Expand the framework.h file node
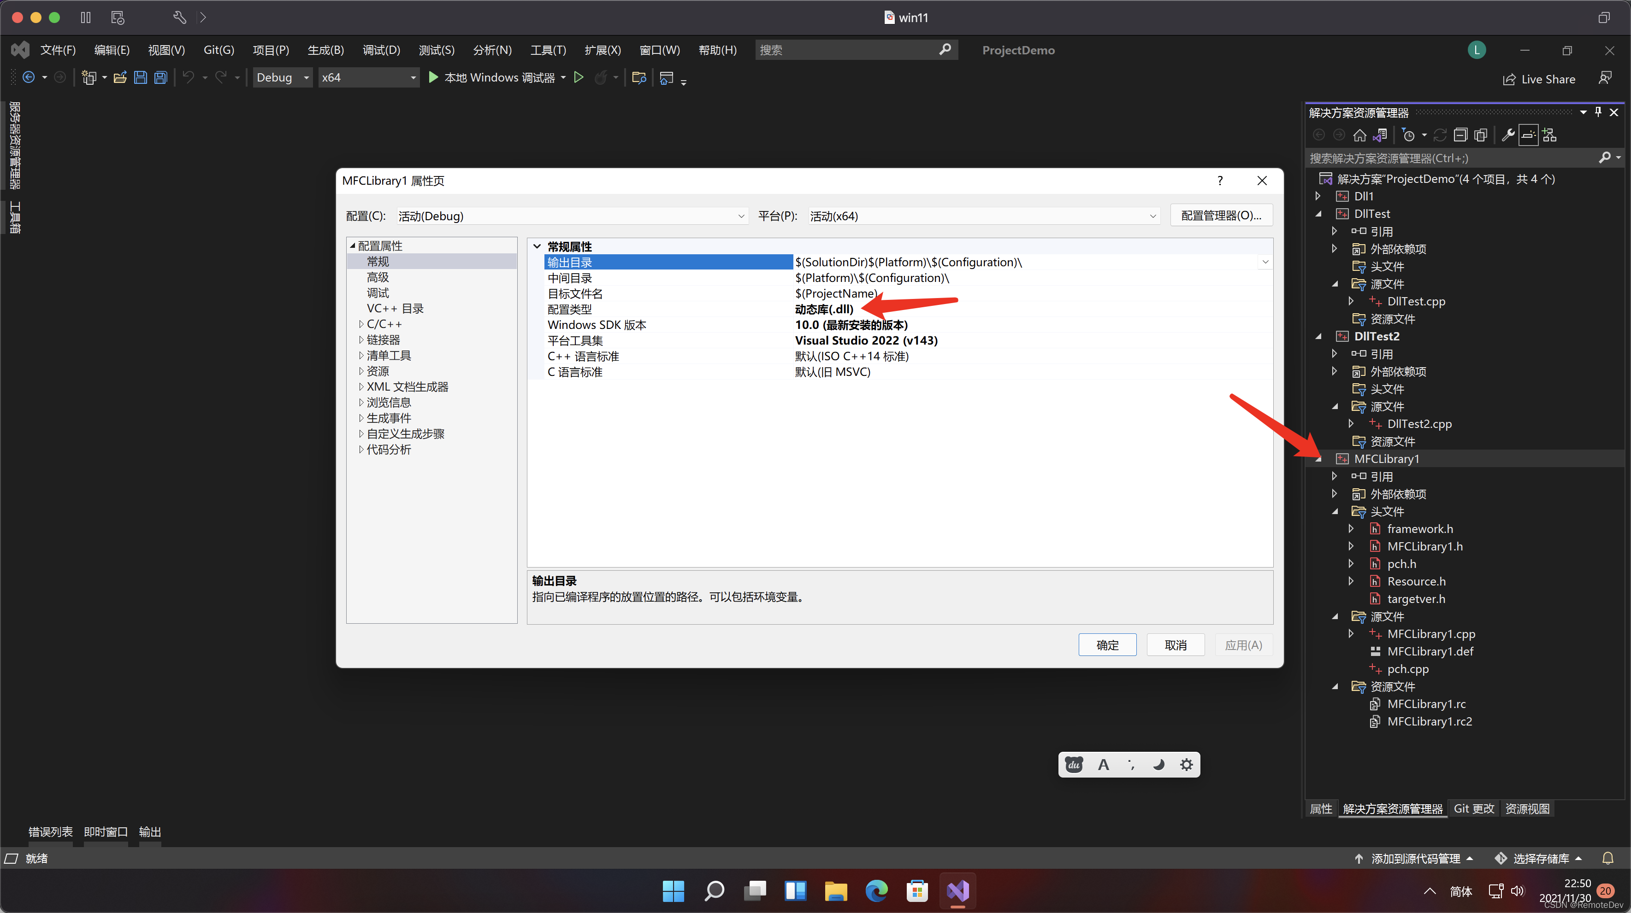Viewport: 1631px width, 913px height. pos(1351,528)
